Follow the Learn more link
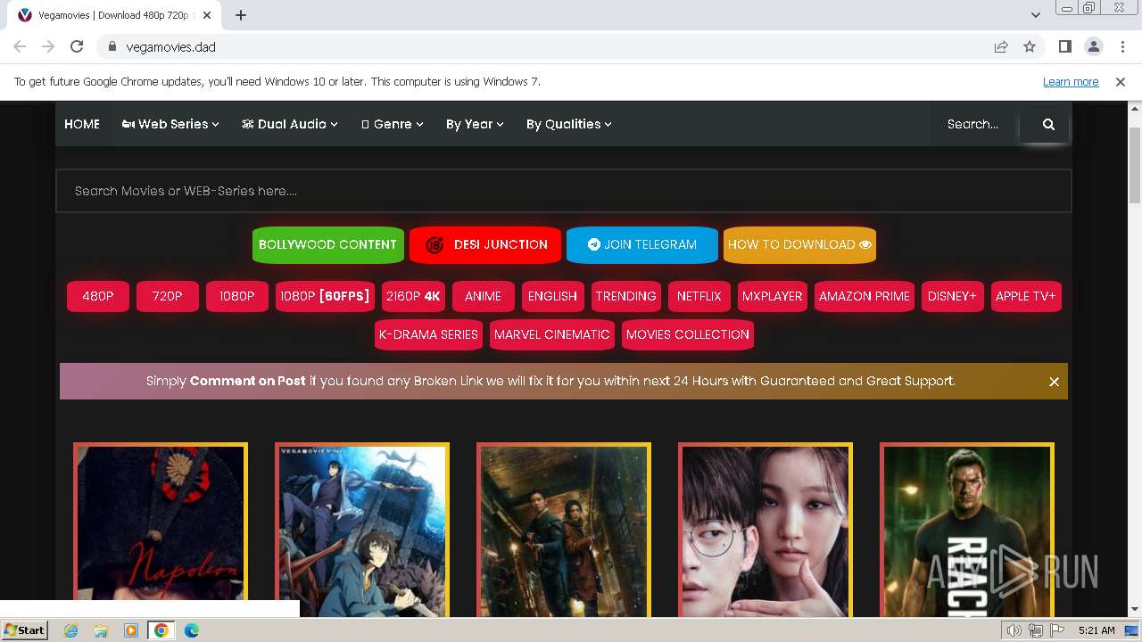1142x642 pixels. [x=1071, y=81]
